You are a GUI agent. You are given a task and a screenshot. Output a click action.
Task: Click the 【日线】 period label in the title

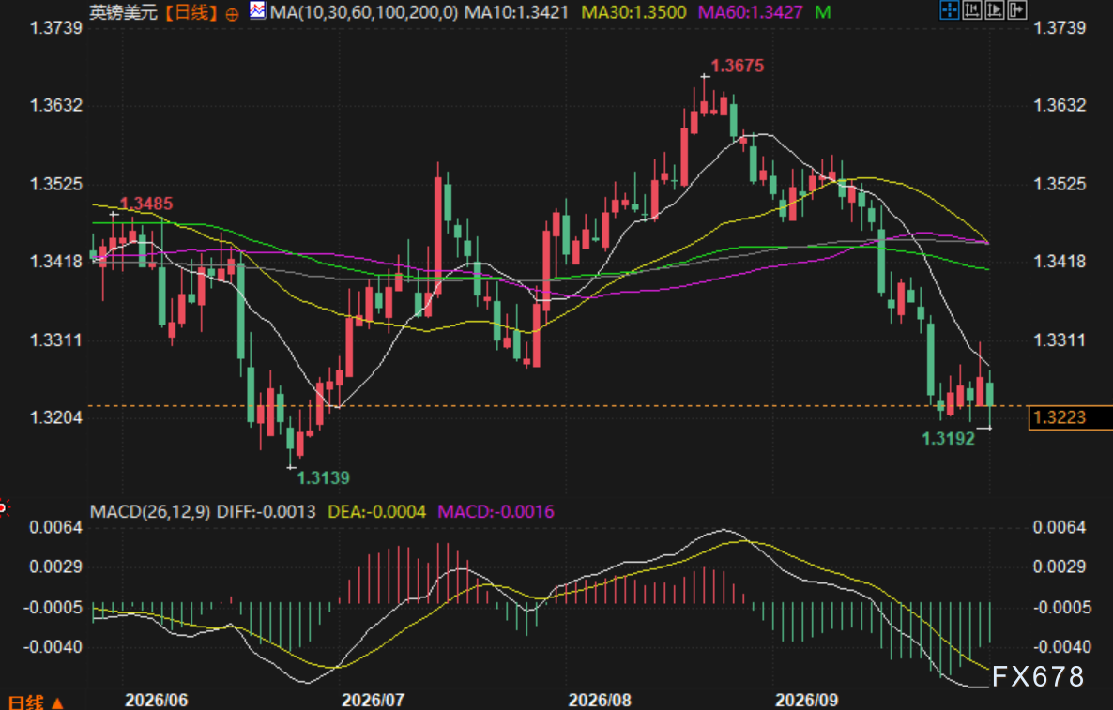tap(191, 12)
